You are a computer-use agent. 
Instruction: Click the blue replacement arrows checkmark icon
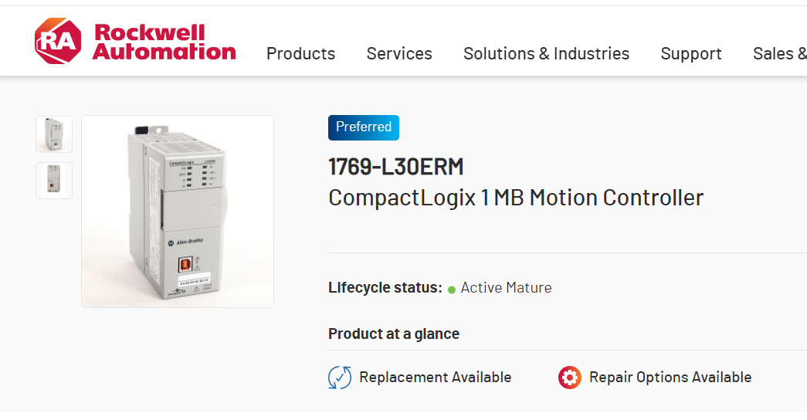340,378
